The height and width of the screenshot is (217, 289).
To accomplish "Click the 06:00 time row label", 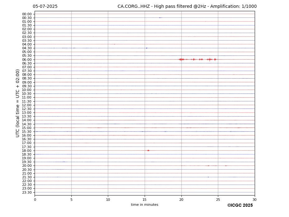I will pyautogui.click(x=27, y=60).
